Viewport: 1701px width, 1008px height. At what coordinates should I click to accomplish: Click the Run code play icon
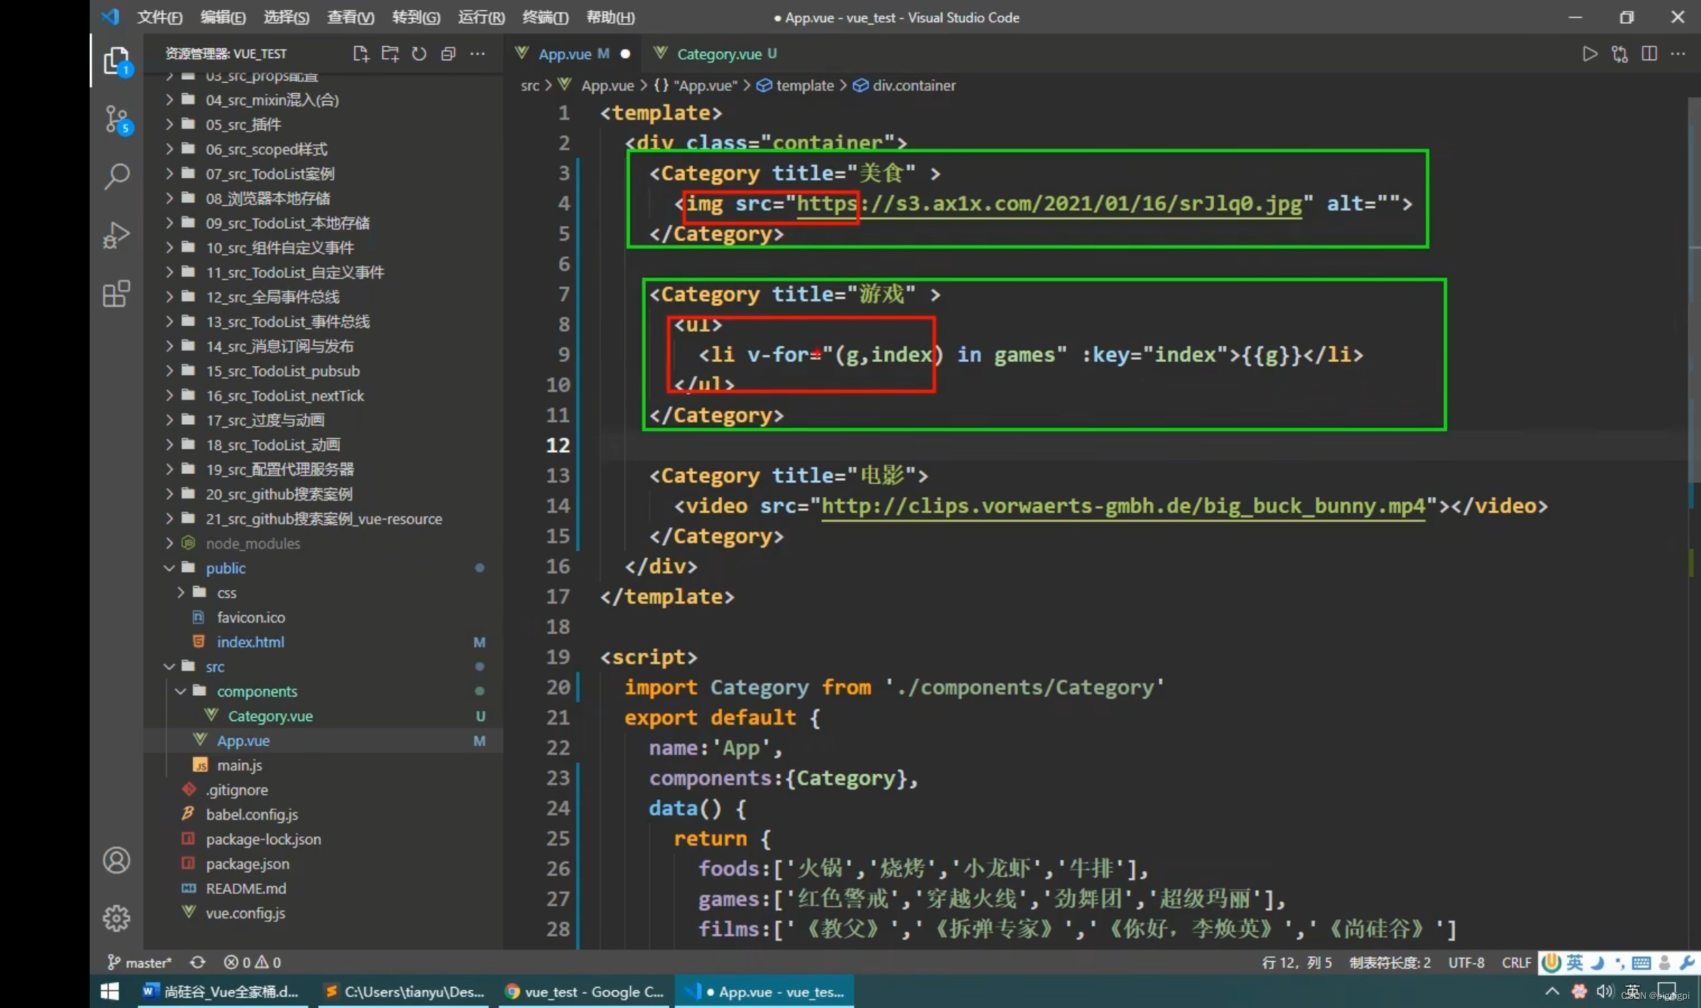point(1590,54)
